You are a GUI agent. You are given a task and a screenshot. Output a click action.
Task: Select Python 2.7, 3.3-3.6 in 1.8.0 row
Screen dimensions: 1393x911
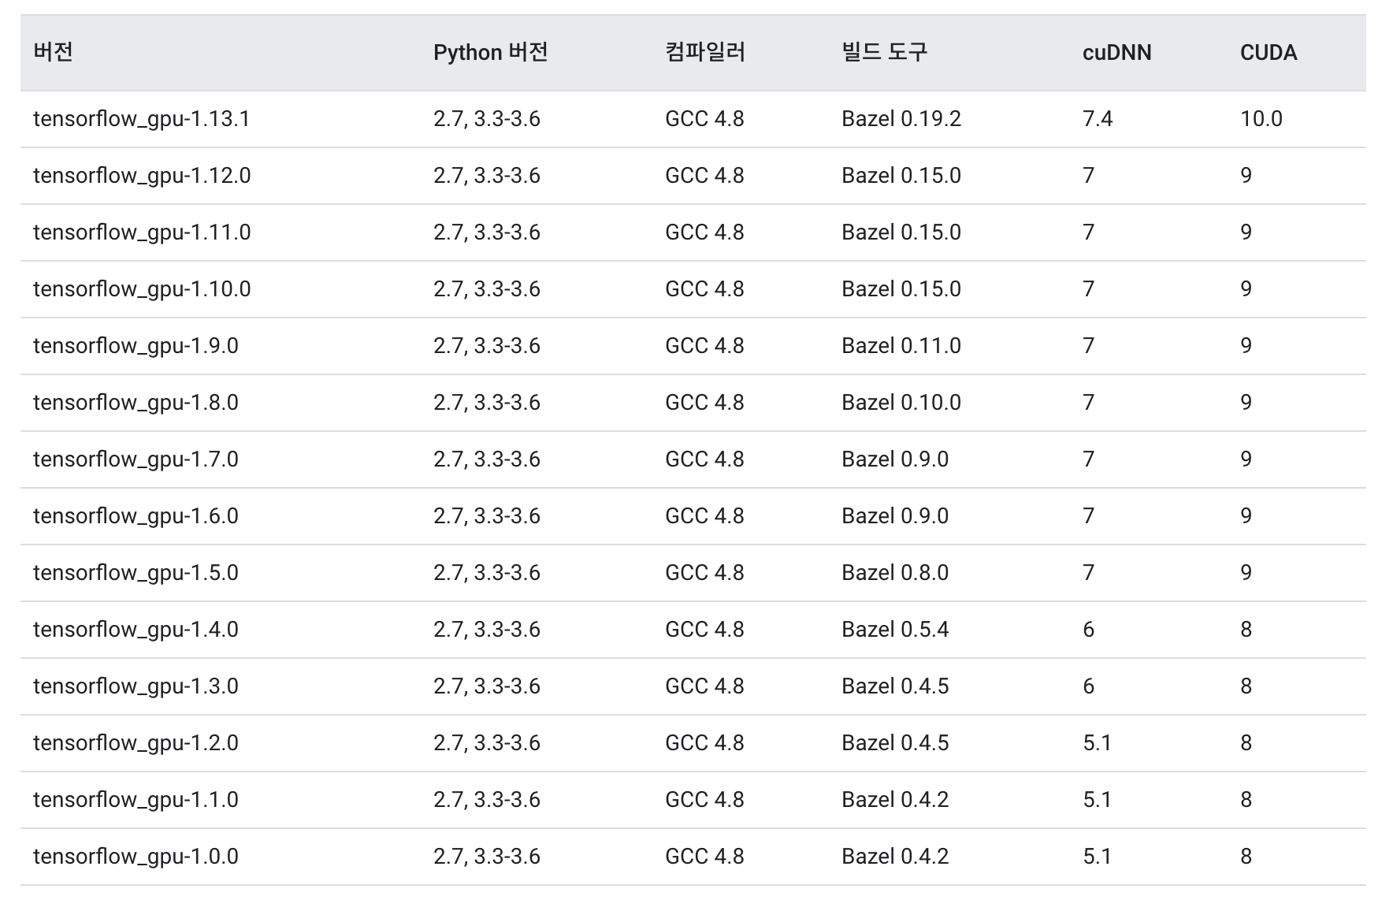coord(487,403)
